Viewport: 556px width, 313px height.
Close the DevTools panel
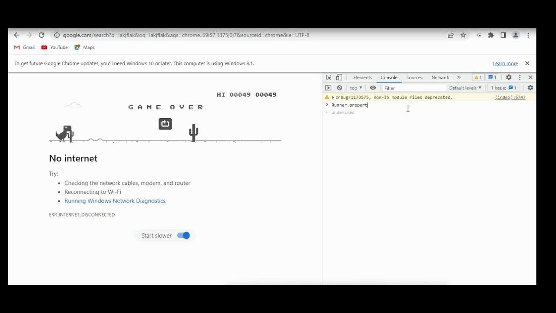click(530, 77)
